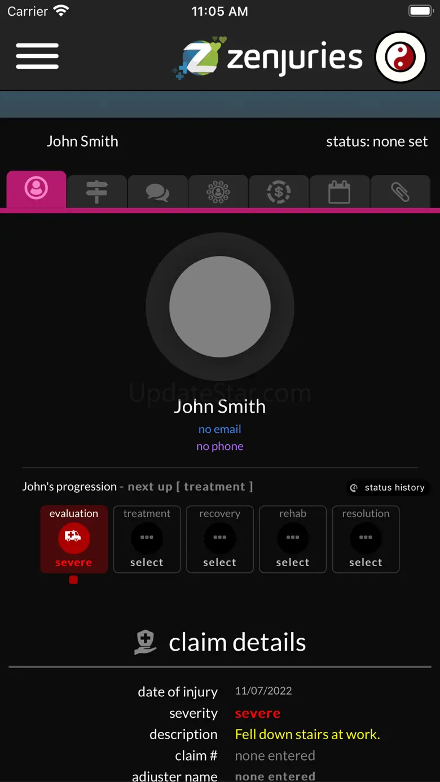Tap the no phone link

(220, 446)
